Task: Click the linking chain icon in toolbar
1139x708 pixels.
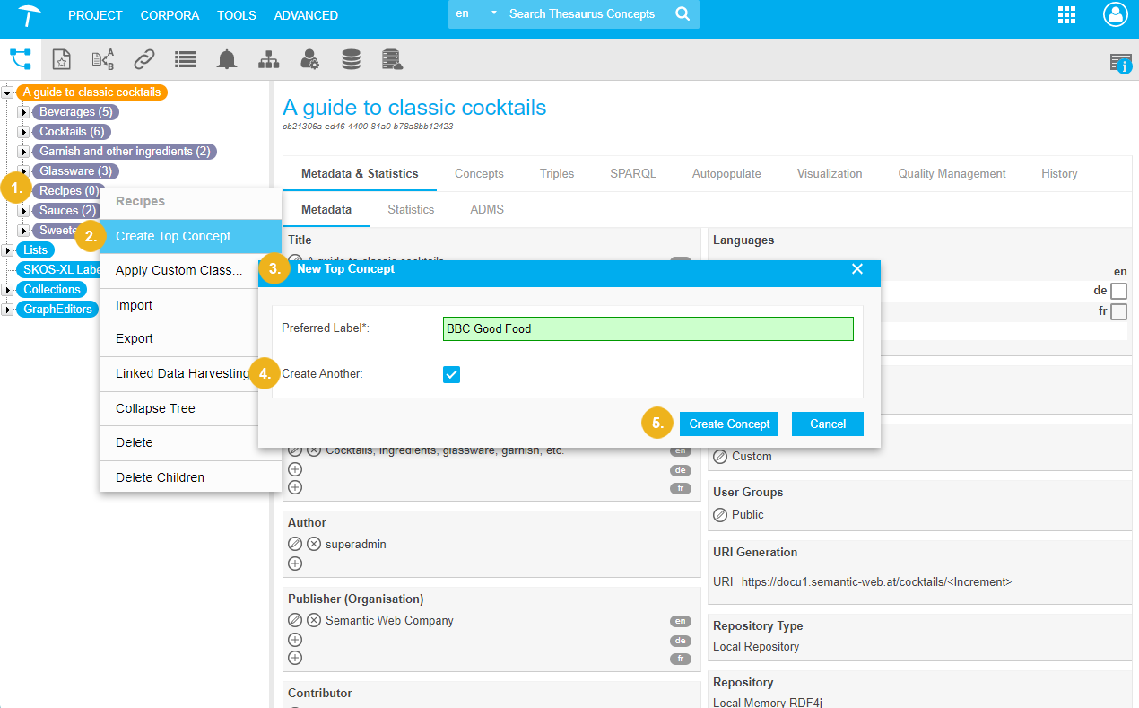Action: point(143,59)
